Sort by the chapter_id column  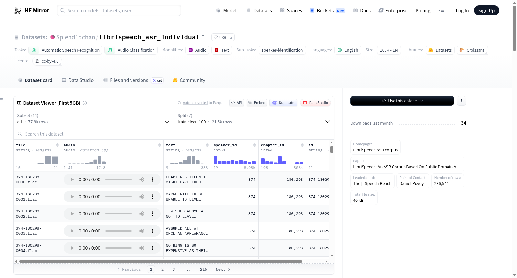point(302,145)
